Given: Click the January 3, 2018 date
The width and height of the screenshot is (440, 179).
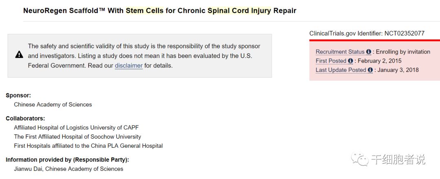Looking at the screenshot, I should click(x=398, y=70).
